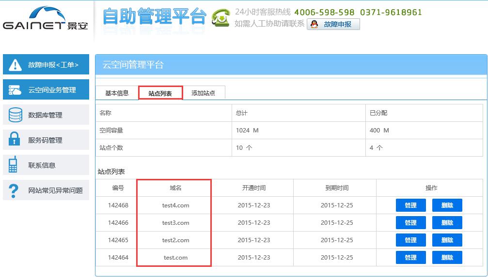Switch to the 基本信息 tab
Image resolution: width=488 pixels, height=277 pixels.
click(x=117, y=93)
